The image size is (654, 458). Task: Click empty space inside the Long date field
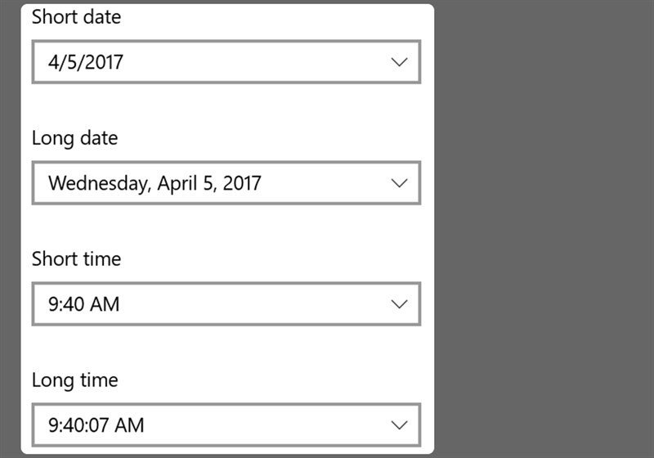[327, 183]
